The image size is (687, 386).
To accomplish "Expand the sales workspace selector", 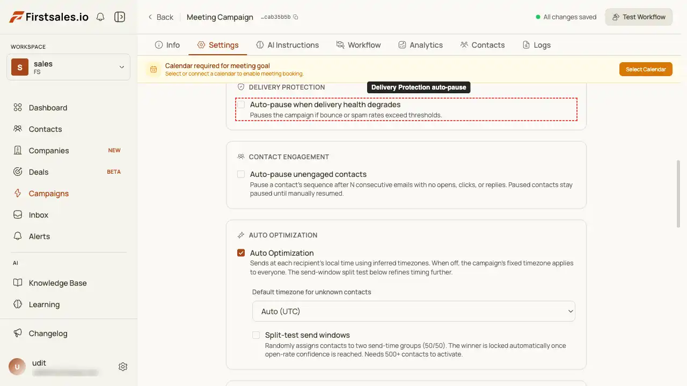I will 68,67.
